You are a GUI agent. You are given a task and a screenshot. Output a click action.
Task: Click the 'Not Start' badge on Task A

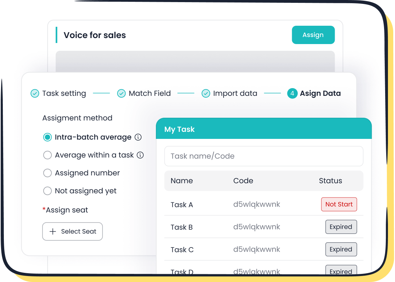point(339,204)
